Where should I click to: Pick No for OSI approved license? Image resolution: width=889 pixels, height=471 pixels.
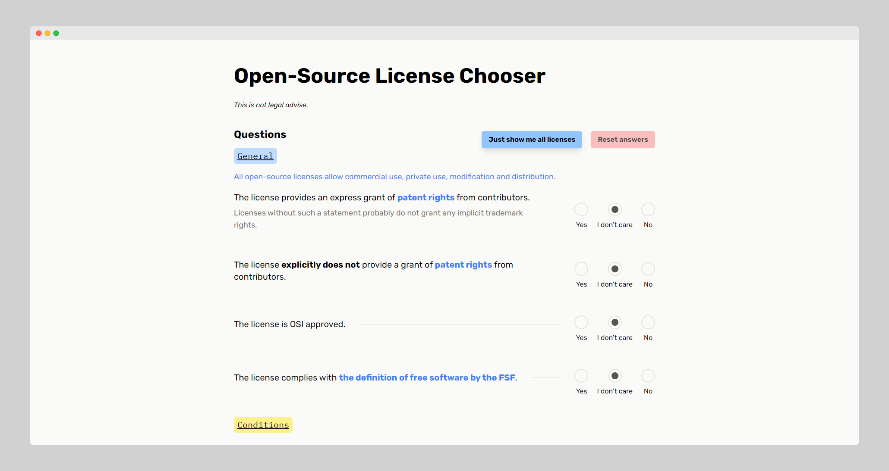648,322
